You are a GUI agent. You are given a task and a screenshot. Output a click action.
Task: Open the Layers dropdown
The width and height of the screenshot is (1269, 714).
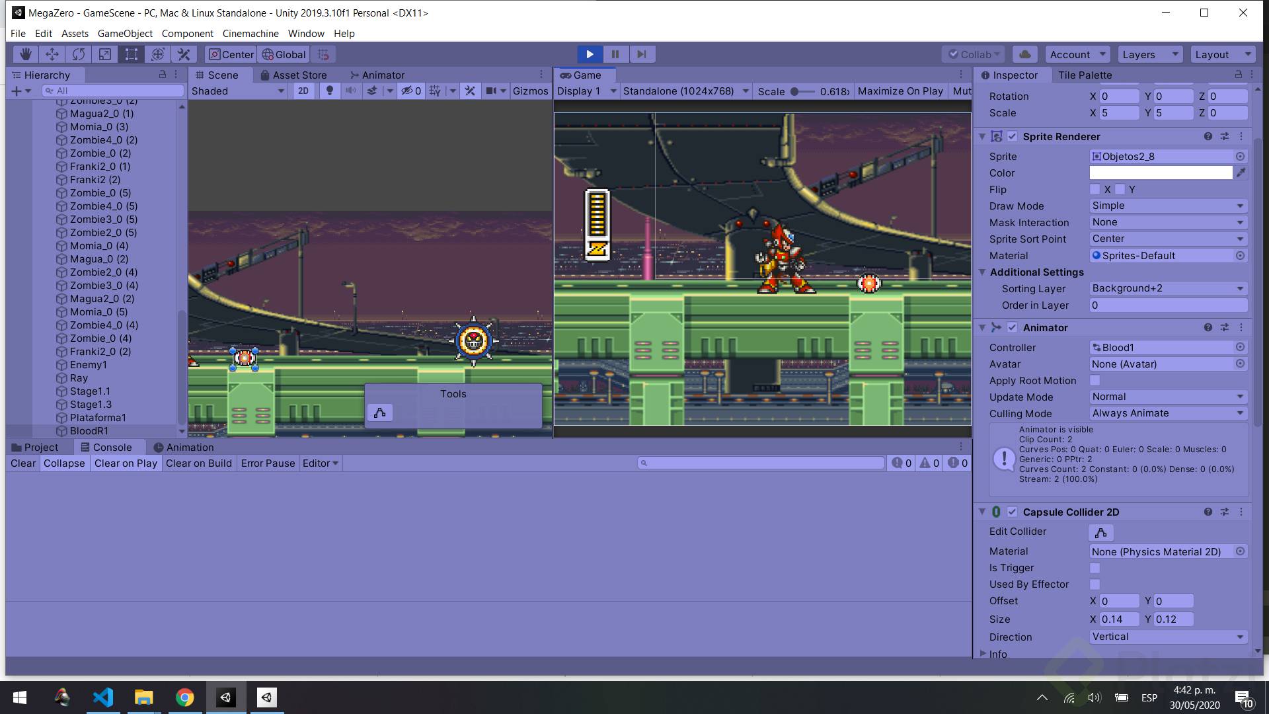1149,55
